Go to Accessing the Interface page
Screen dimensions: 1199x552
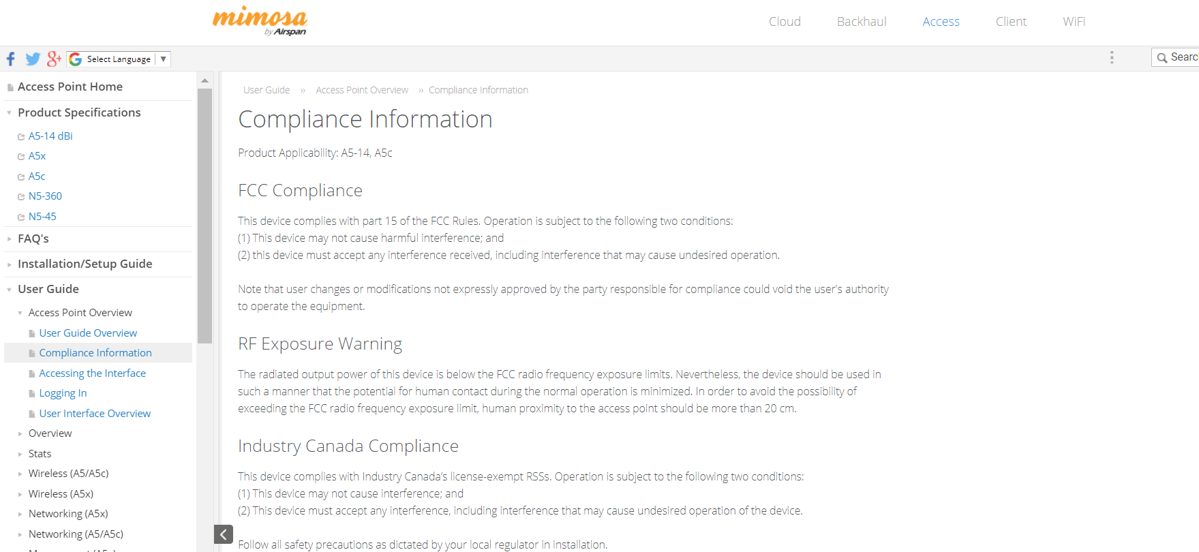(92, 373)
